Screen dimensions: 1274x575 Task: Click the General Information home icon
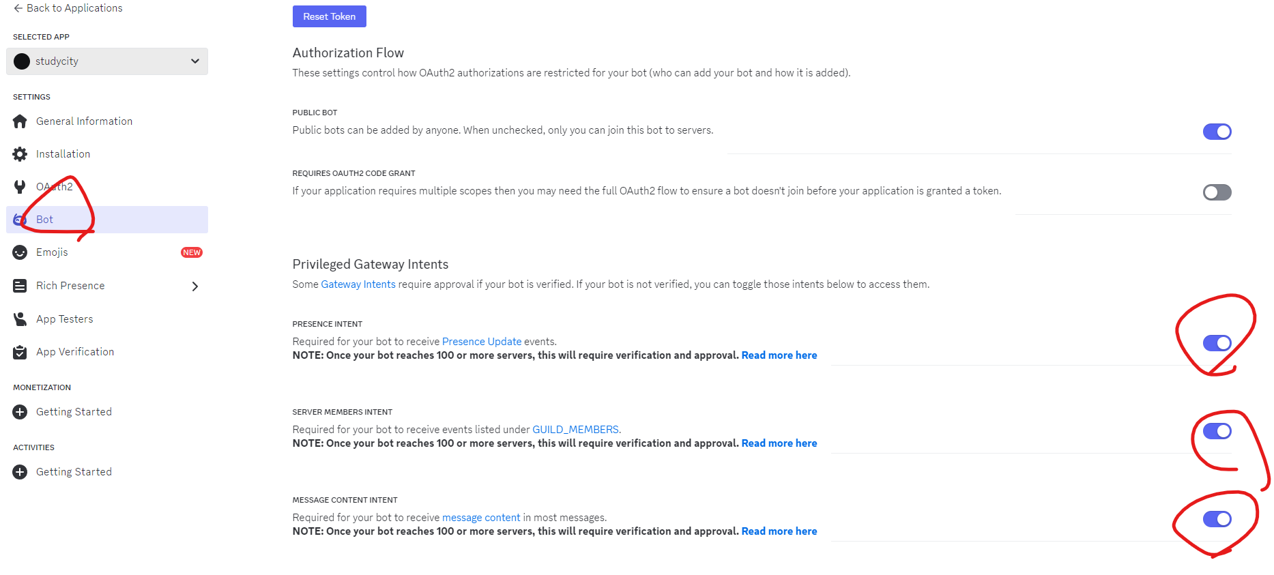(20, 121)
